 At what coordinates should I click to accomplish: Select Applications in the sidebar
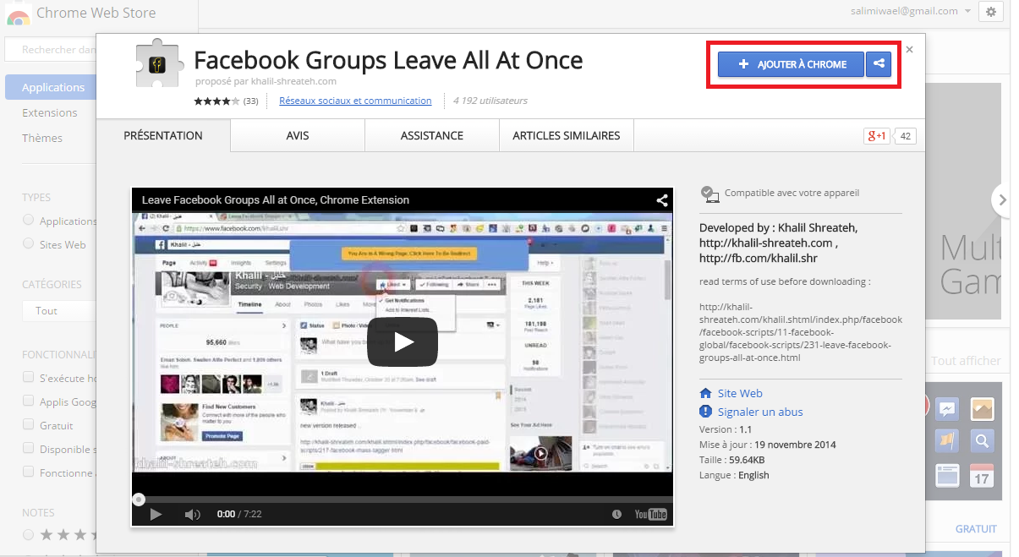pos(51,87)
